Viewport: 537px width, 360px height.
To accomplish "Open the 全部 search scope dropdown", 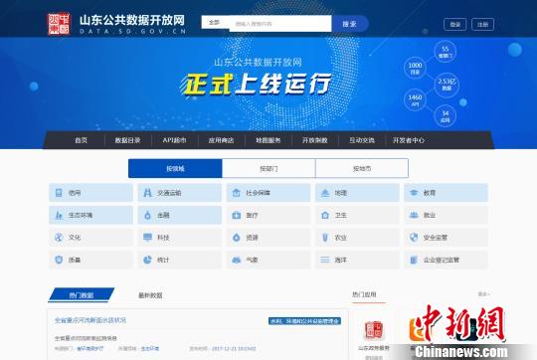I will click(x=215, y=22).
